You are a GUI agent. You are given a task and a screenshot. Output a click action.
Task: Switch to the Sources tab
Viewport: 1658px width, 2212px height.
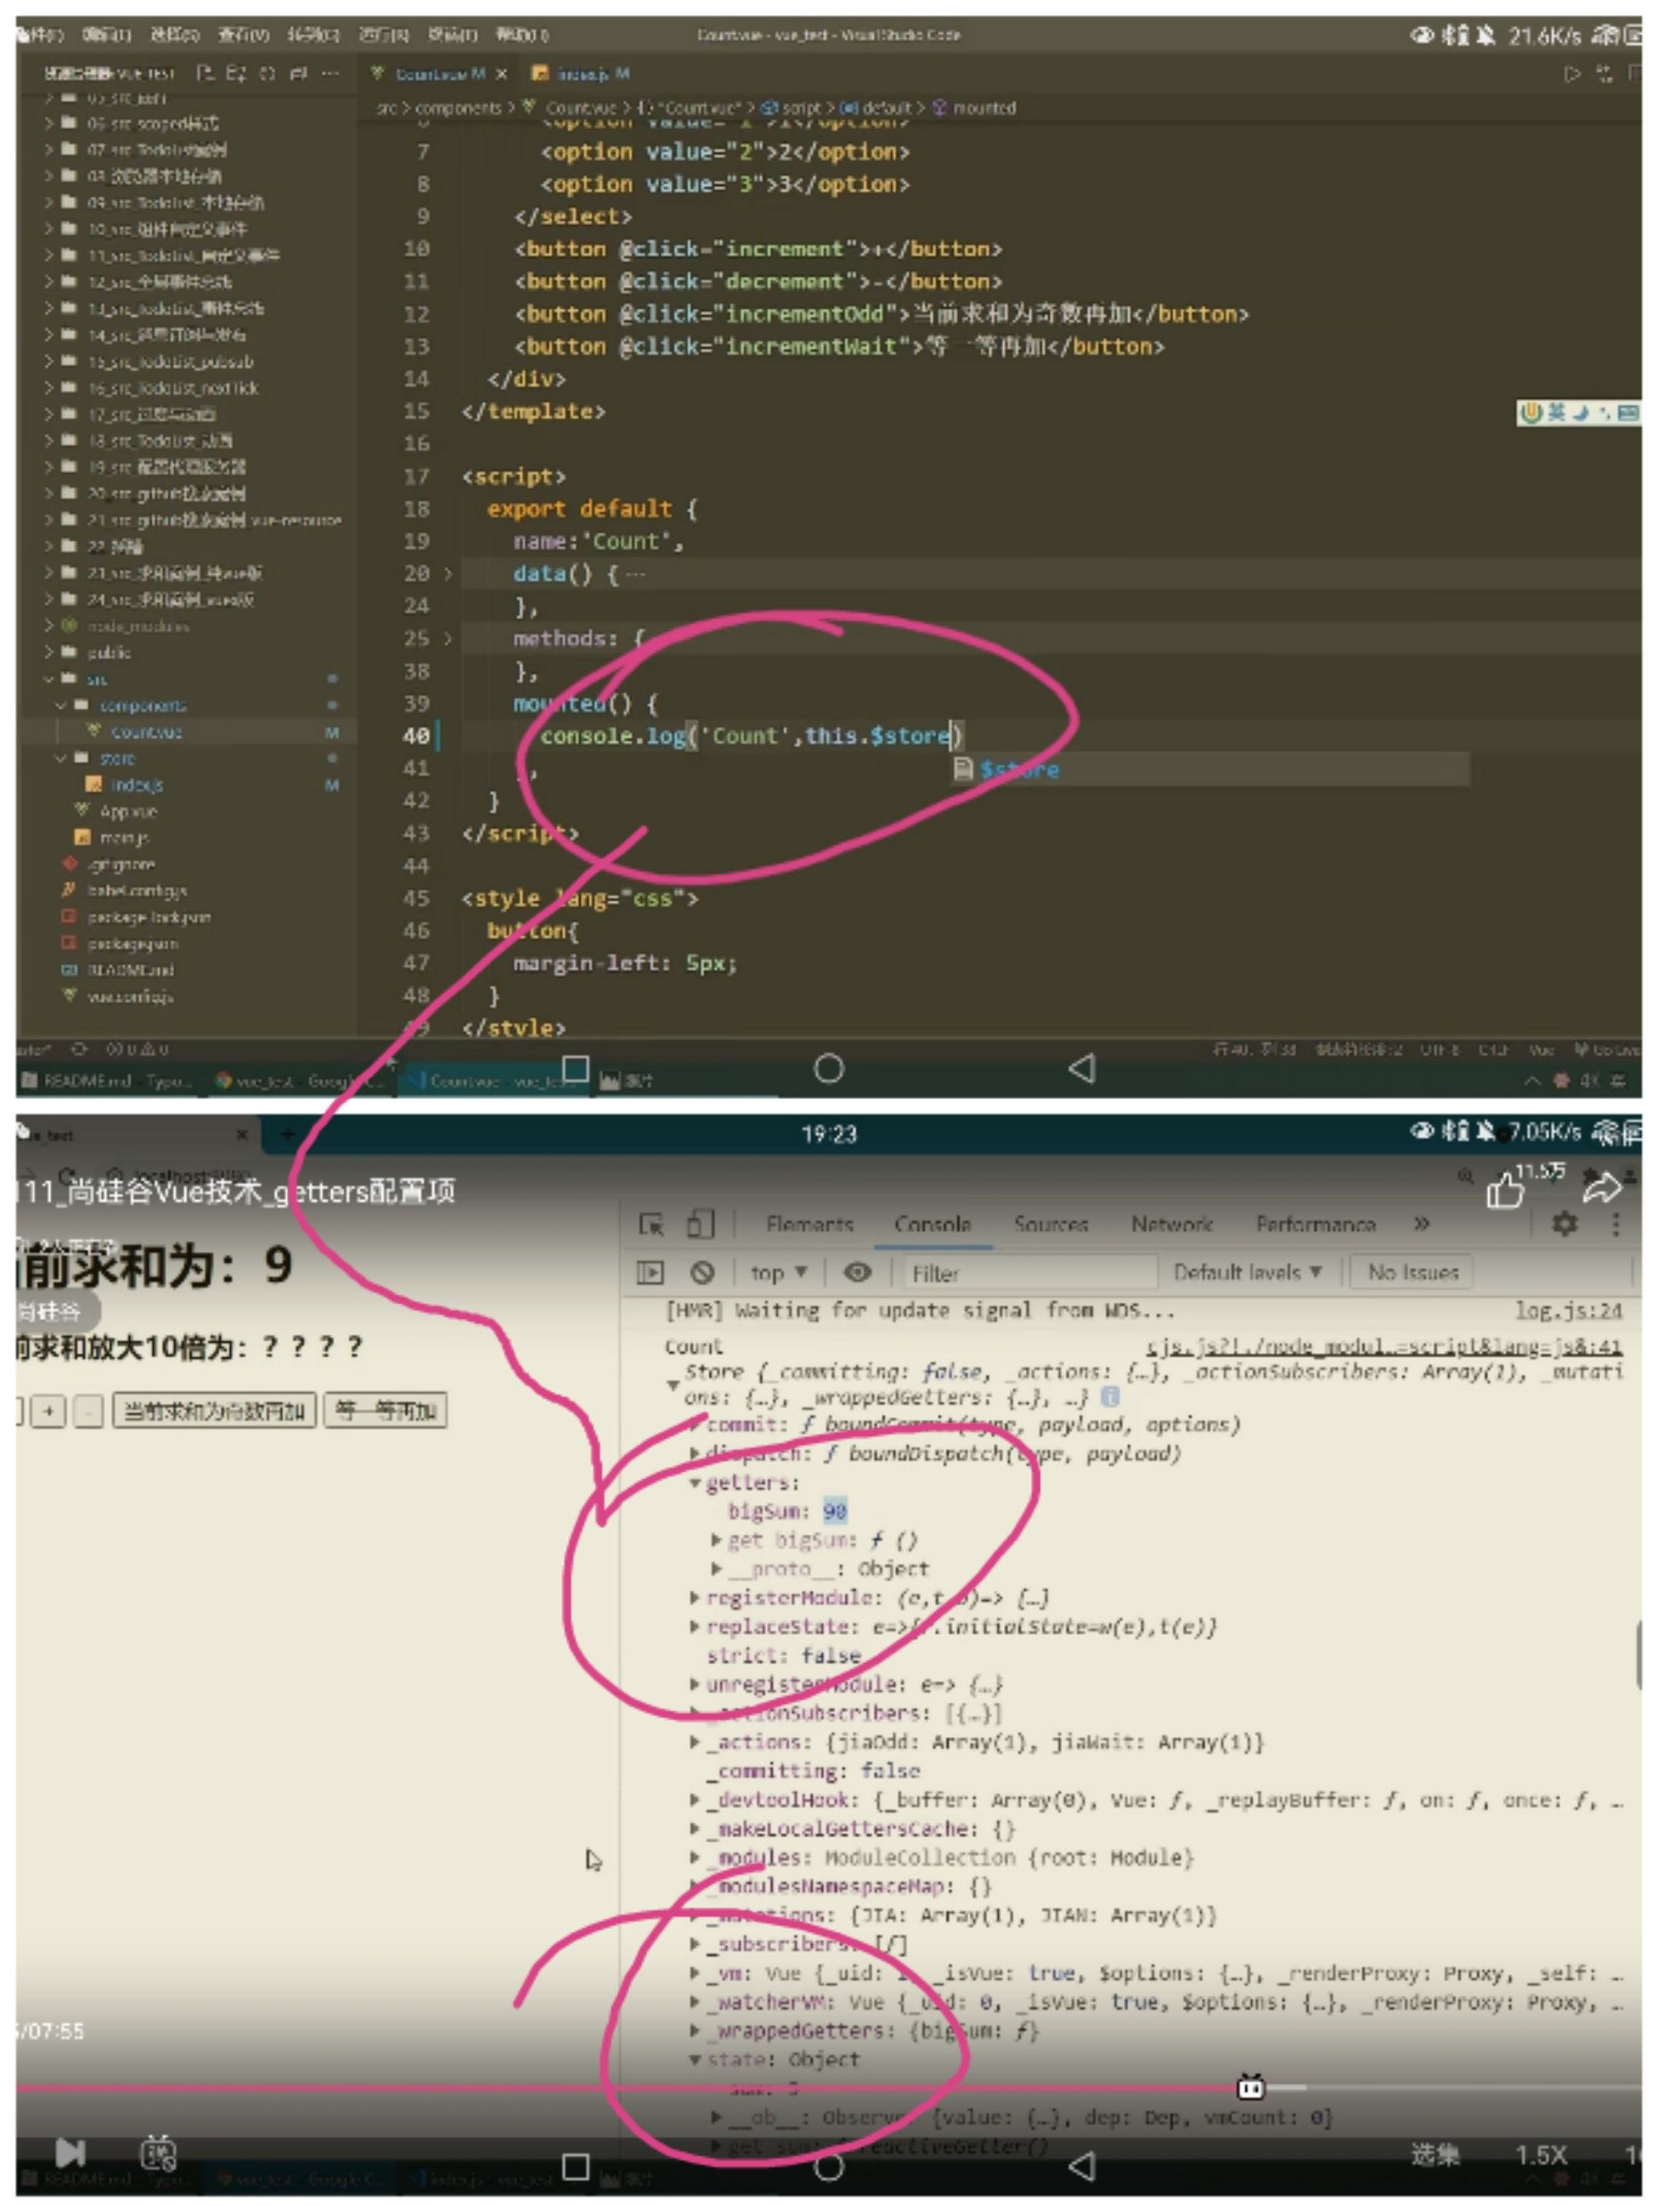coord(1050,1224)
